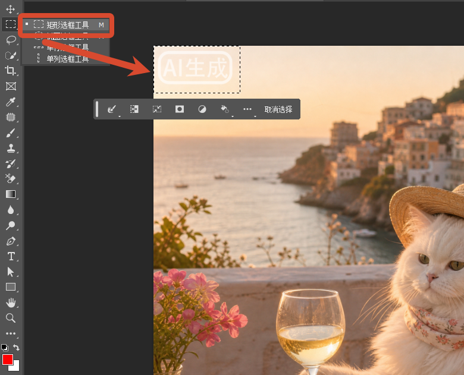Viewport: 464px width, 375px height.
Task: Select the Horizontal Type tool
Action: pos(11,256)
